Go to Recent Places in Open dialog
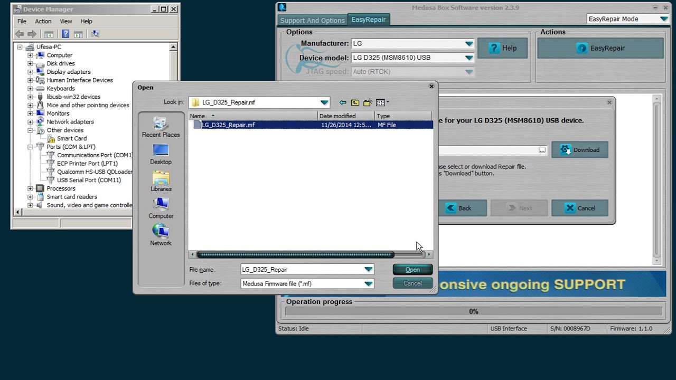This screenshot has width=676, height=380. pos(161,127)
